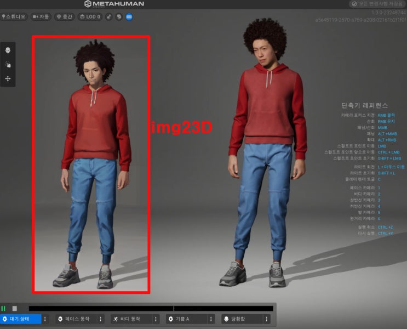Select the skull sculpt tool in side toolbar
This screenshot has width=407, height=329.
(x=8, y=50)
